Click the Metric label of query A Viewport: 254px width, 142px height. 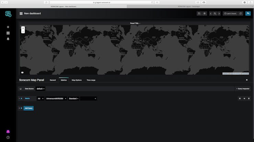[x=27, y=99]
